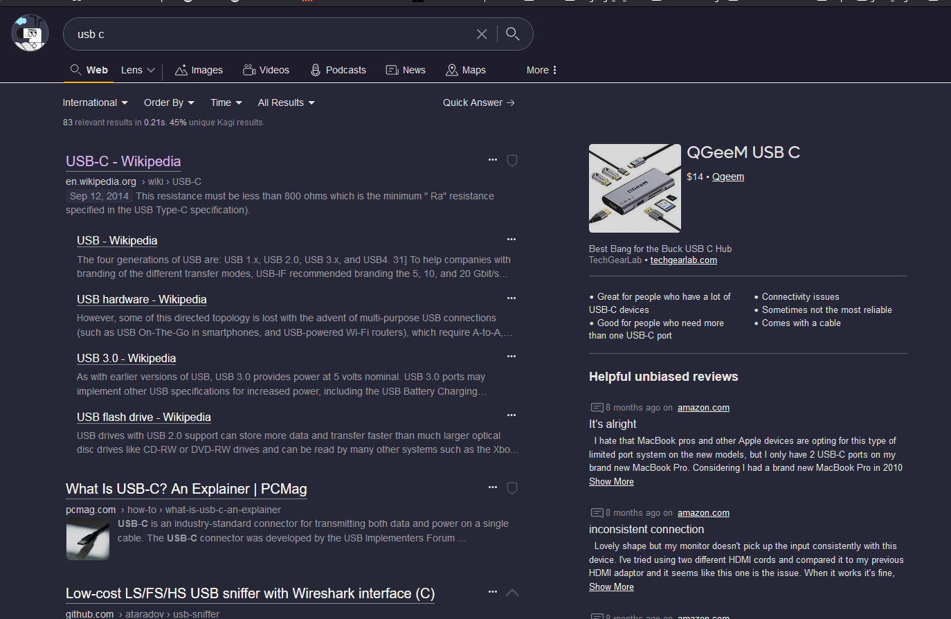Click the magnifying glass search icon
This screenshot has width=951, height=619.
[x=513, y=34]
